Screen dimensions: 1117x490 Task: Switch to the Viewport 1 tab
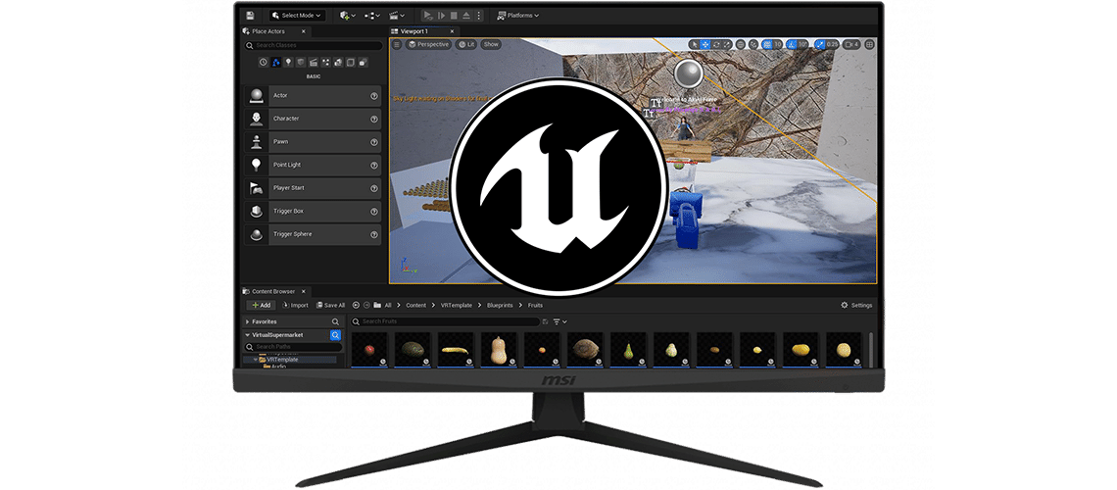click(414, 31)
